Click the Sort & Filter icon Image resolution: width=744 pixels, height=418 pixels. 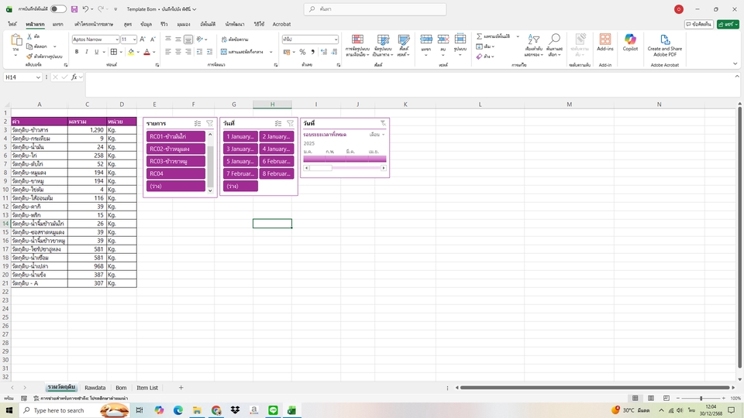533,43
